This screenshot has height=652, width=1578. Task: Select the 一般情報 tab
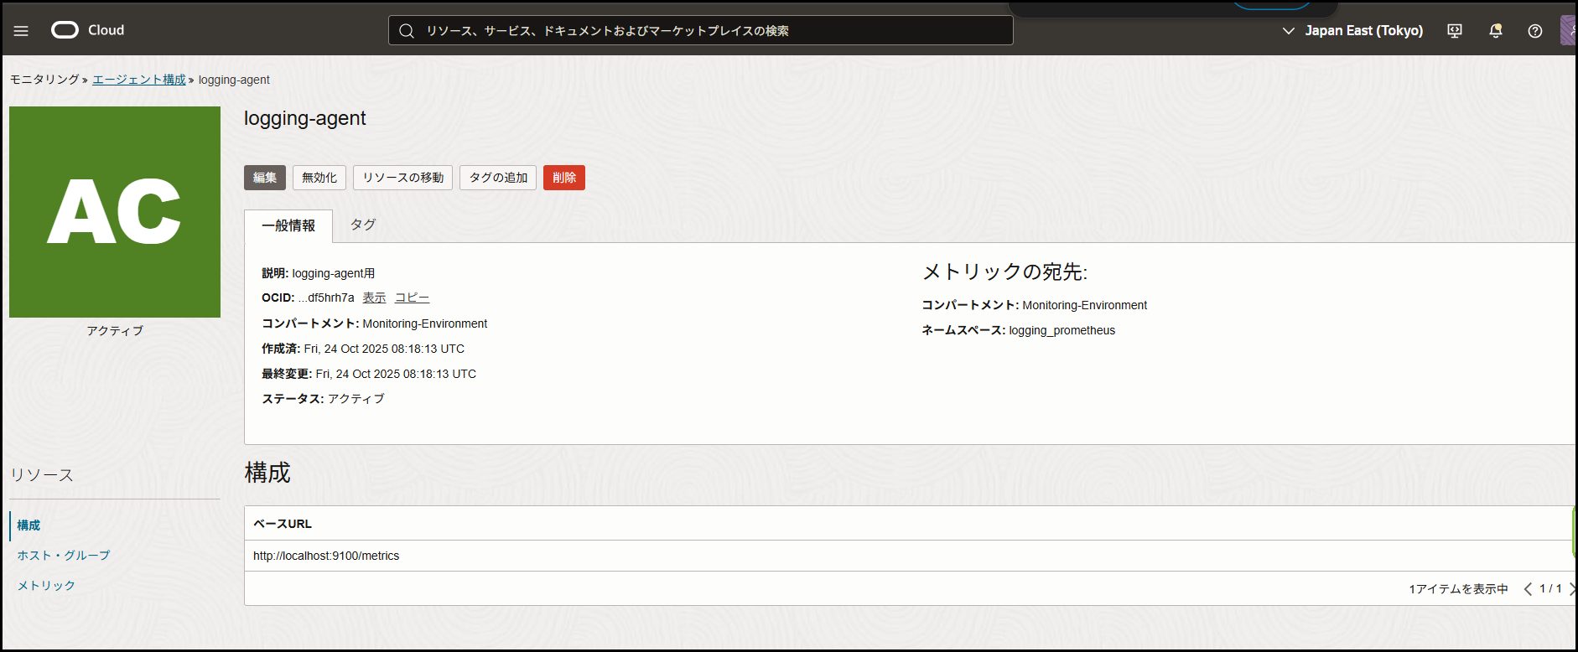[288, 225]
